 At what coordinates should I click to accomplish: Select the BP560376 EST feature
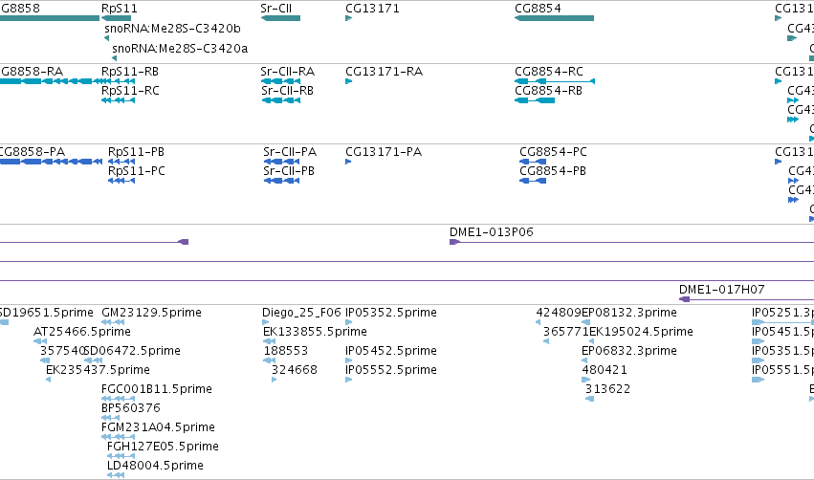pyautogui.click(x=110, y=418)
